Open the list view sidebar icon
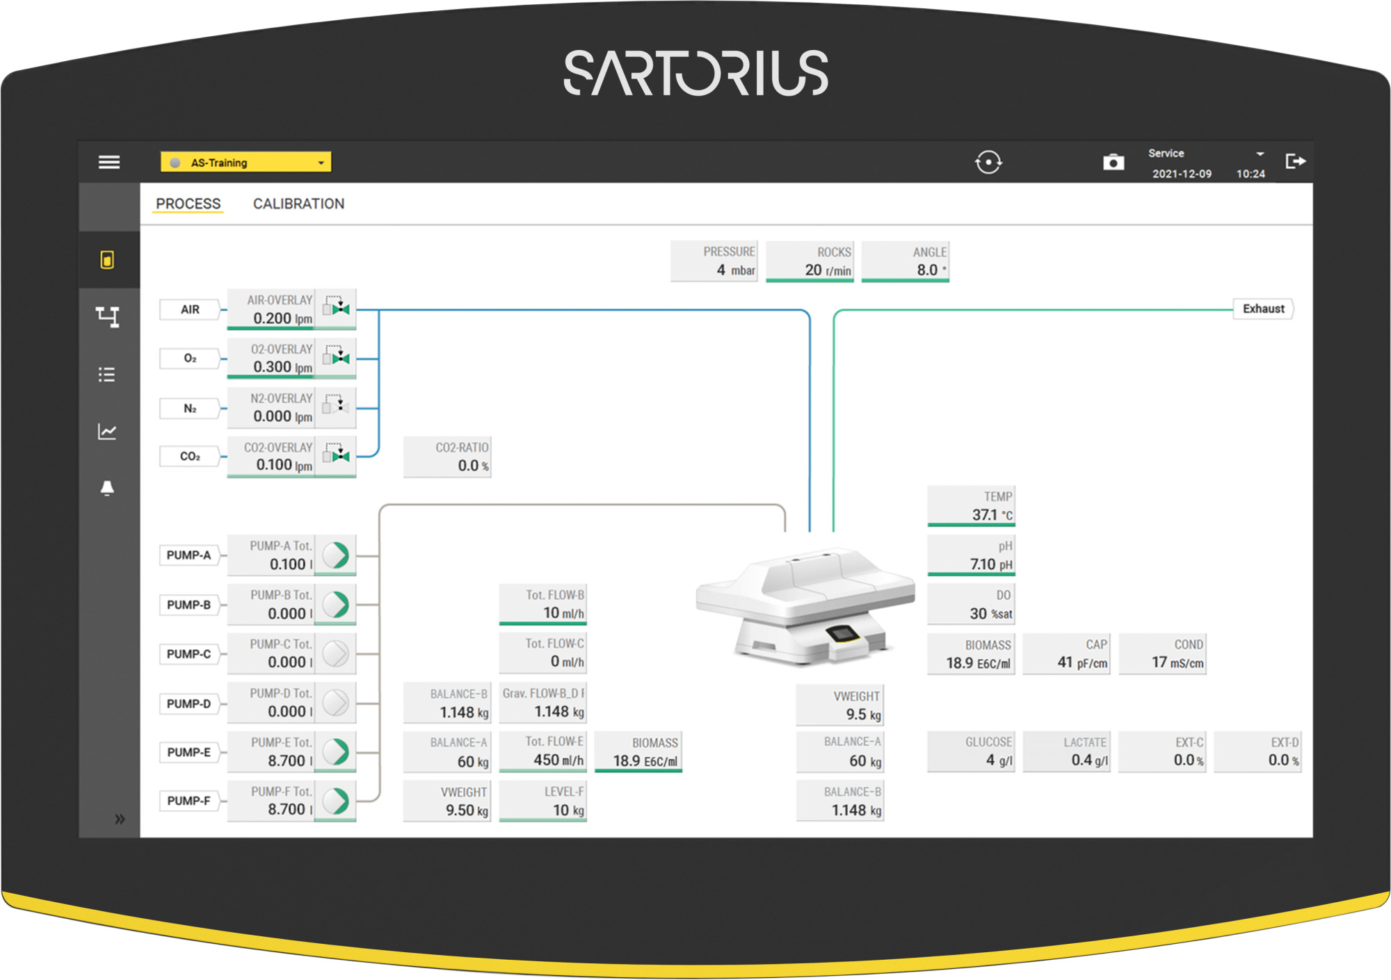Viewport: 1391px width, 980px height. [107, 375]
